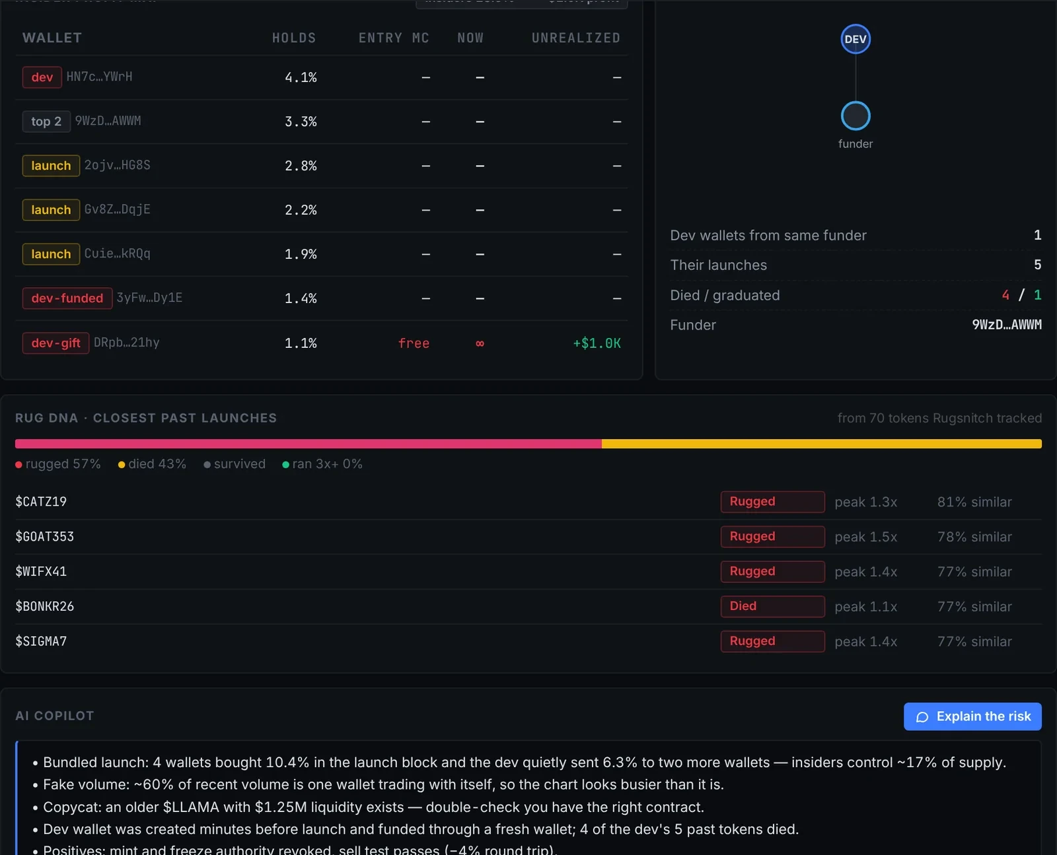
Task: Click the Died / graduated stat row
Action: (x=856, y=295)
